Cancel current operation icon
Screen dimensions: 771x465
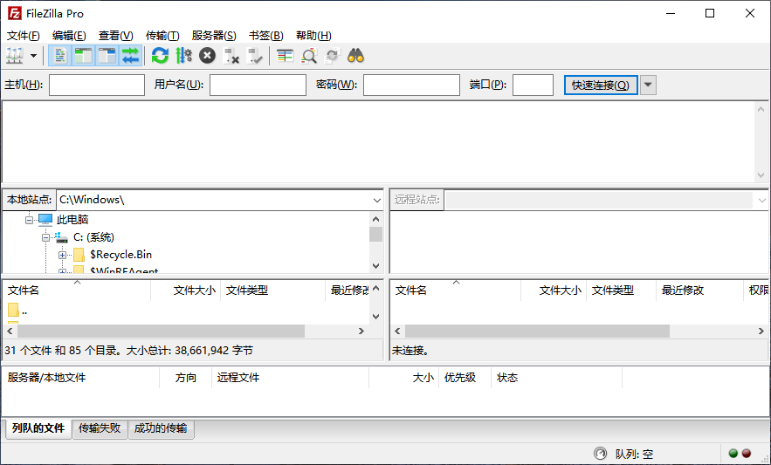click(207, 56)
